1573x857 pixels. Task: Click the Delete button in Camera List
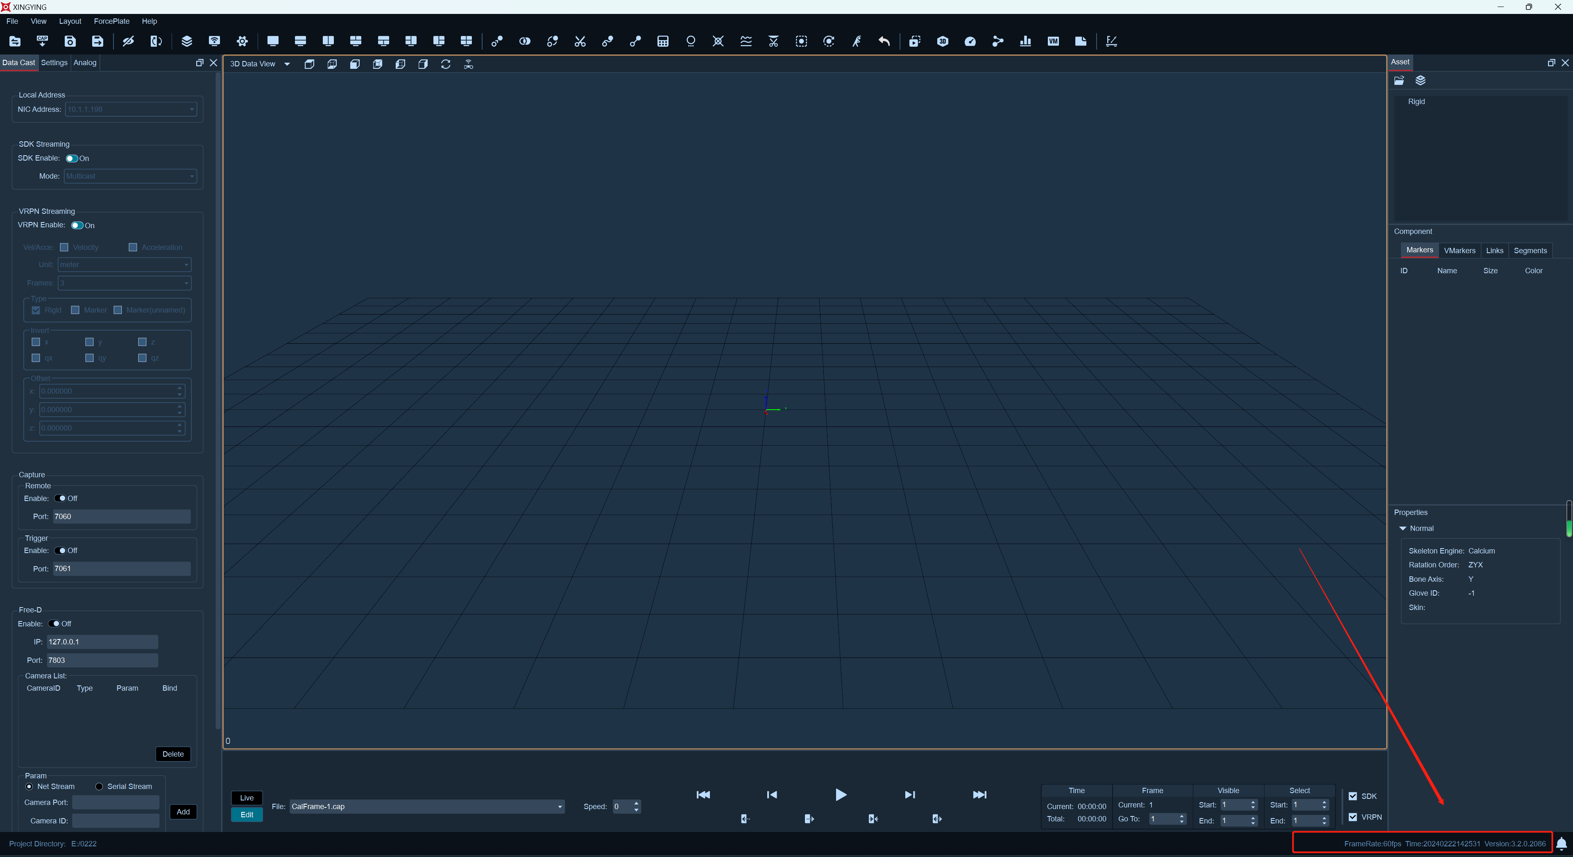point(173,754)
